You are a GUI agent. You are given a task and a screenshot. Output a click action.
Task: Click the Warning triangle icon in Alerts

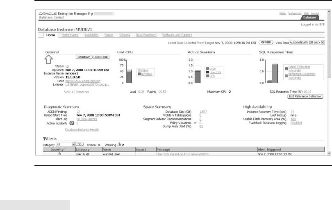coord(119,144)
